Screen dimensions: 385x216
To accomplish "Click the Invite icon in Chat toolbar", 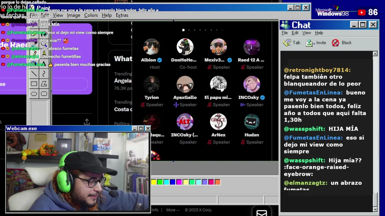I will click(309, 43).
